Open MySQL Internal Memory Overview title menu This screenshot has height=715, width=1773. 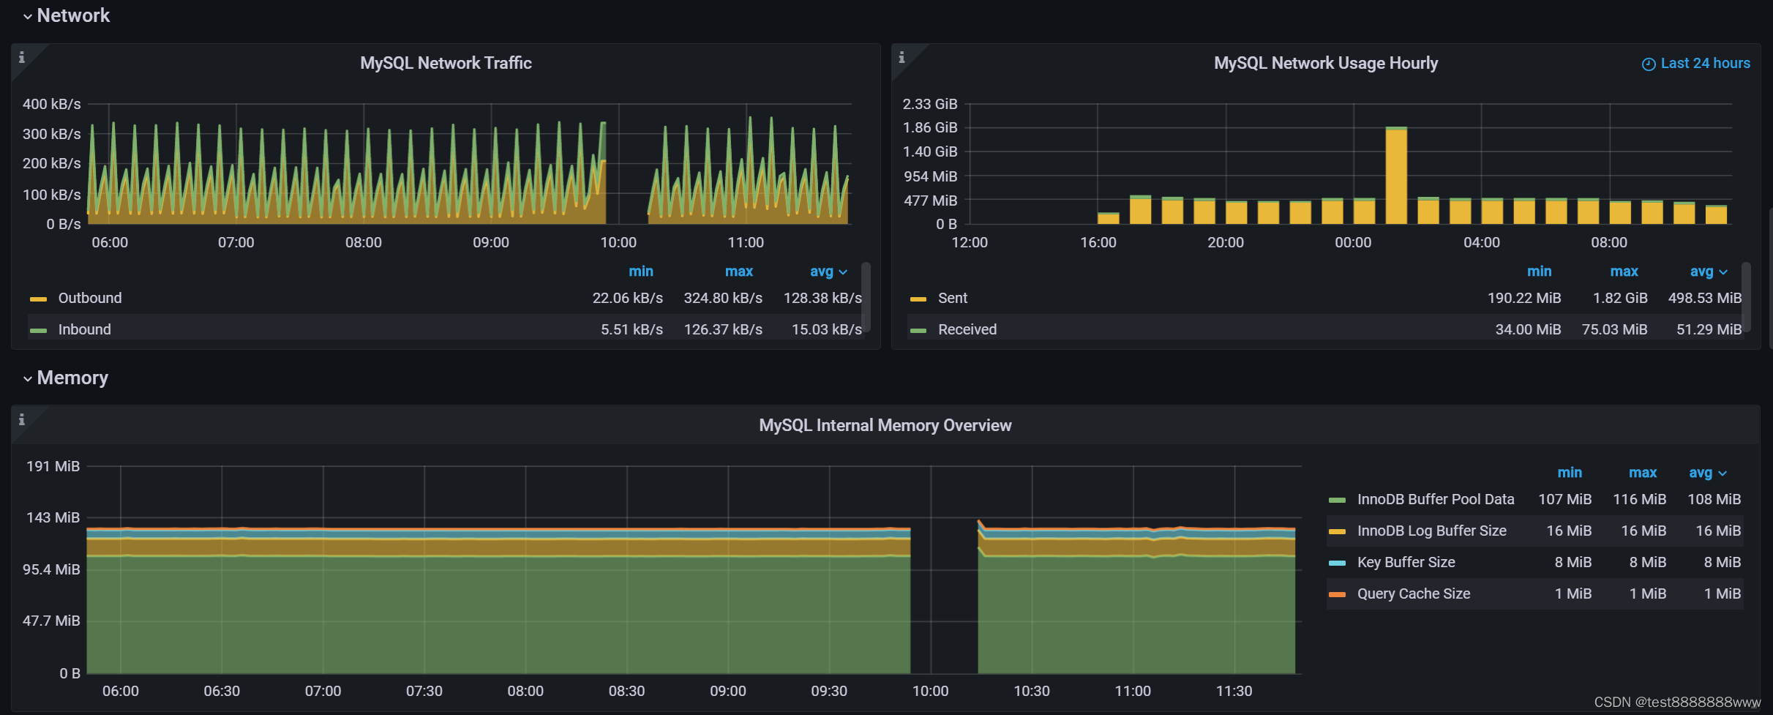pos(885,425)
